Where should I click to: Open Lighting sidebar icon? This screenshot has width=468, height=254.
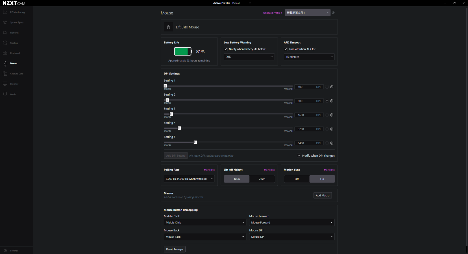5,33
